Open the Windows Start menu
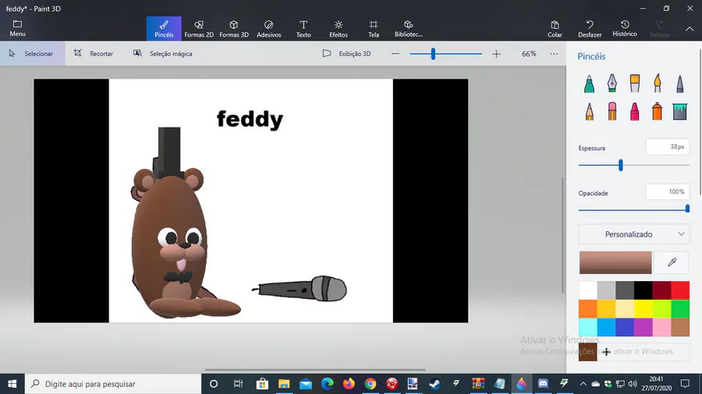This screenshot has width=702, height=394. click(x=12, y=384)
